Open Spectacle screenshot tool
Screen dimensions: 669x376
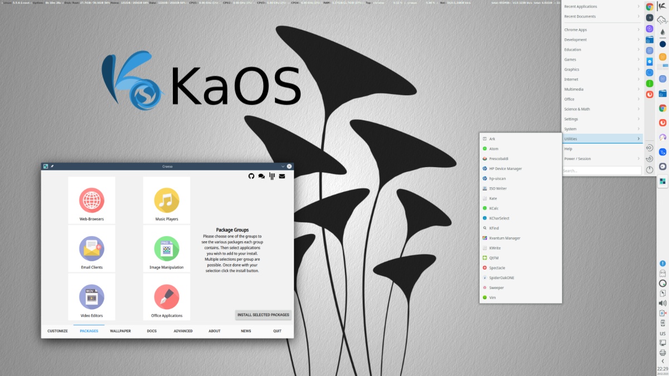520,268
